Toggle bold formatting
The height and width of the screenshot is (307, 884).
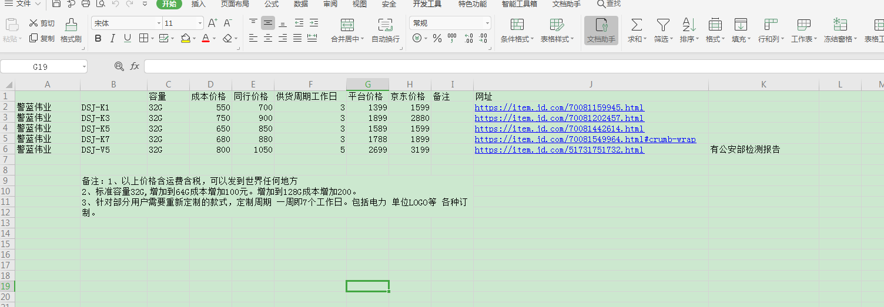[x=98, y=38]
